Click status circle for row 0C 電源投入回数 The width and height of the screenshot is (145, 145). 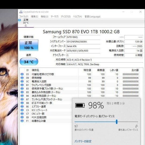[22, 81]
